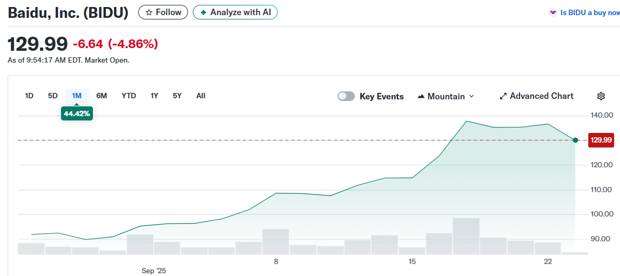Click the -6.64 (-4.86%) price change
The image size is (620, 276).
[116, 44]
